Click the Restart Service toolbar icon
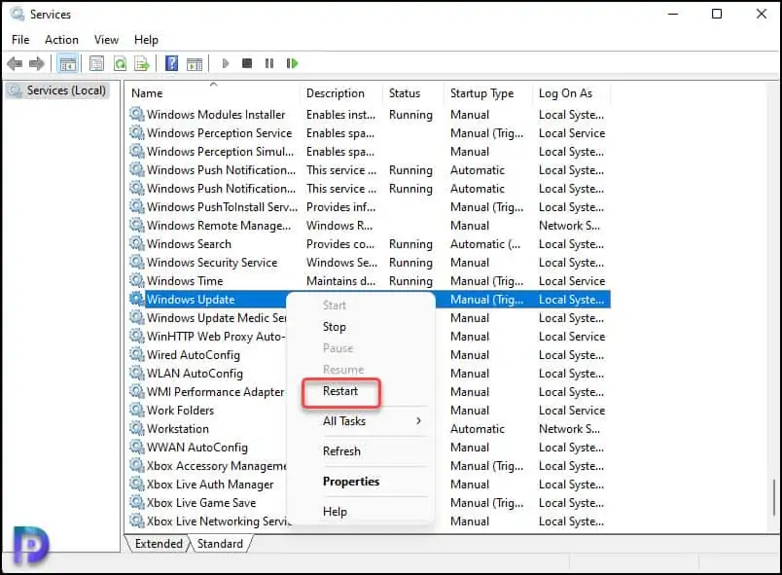The height and width of the screenshot is (575, 782). tap(292, 63)
